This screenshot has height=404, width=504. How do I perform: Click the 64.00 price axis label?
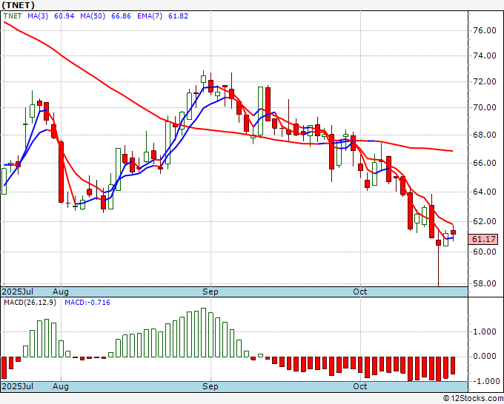click(485, 192)
